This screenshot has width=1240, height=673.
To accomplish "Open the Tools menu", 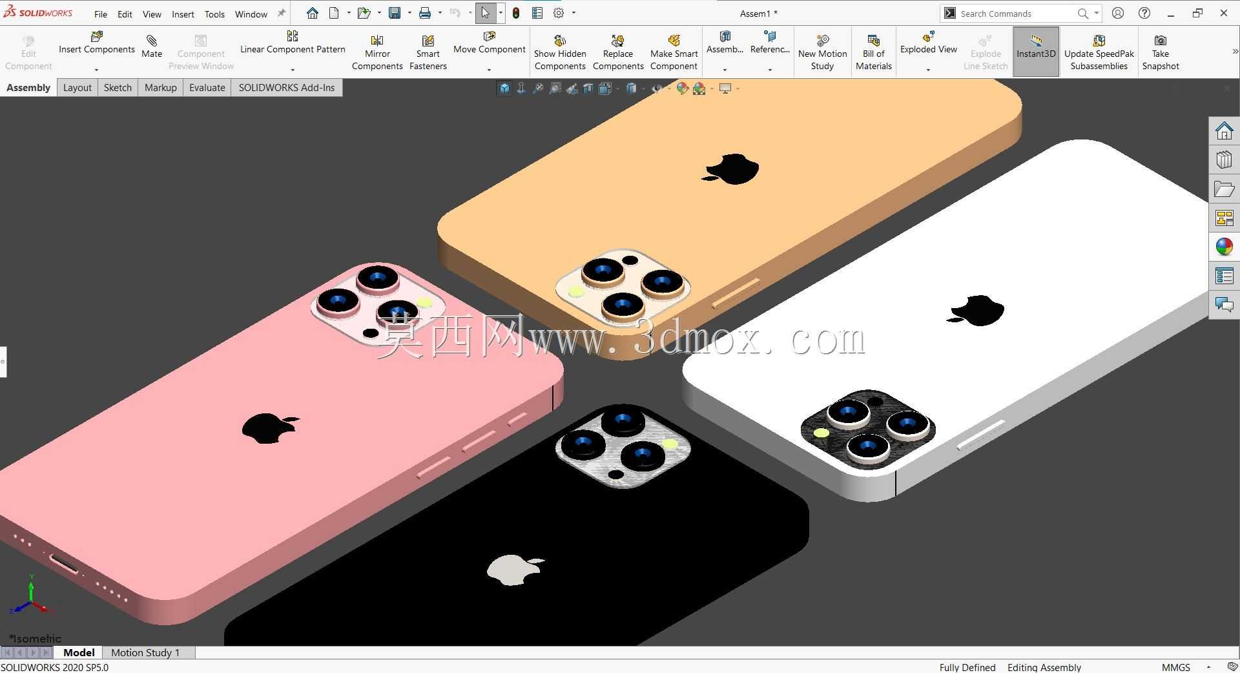I will (x=214, y=14).
